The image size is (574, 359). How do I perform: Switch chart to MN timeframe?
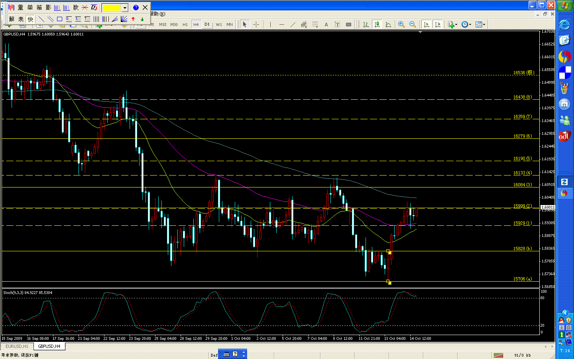(x=230, y=25)
